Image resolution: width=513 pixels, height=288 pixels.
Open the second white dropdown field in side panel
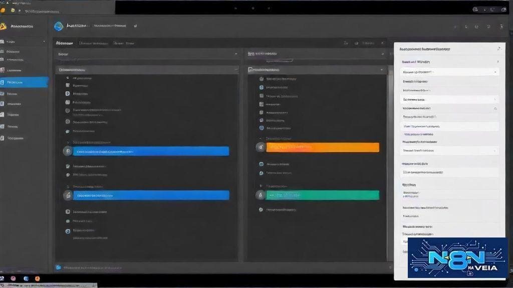coord(449,99)
